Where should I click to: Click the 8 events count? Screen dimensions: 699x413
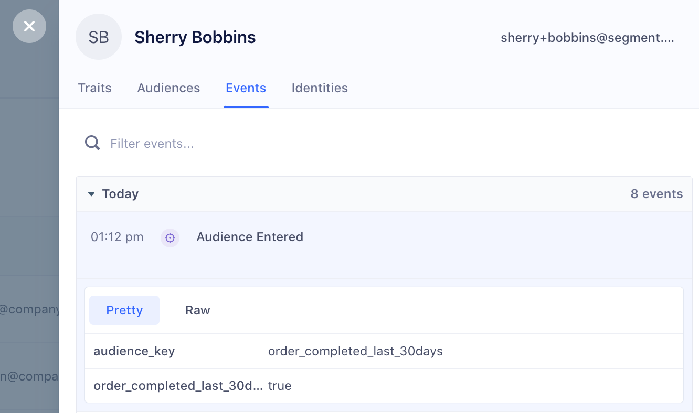click(656, 193)
